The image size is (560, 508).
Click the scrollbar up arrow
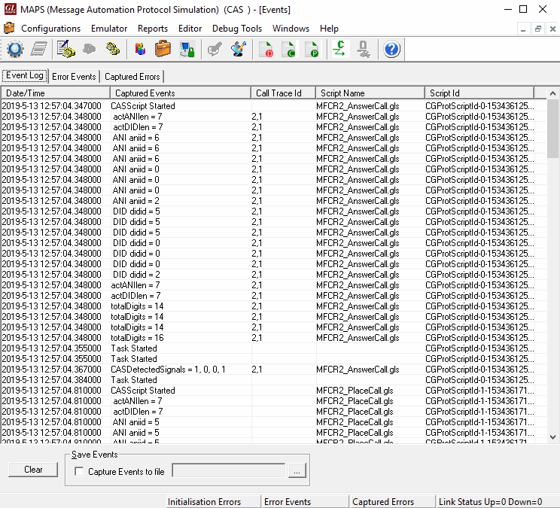click(x=552, y=93)
